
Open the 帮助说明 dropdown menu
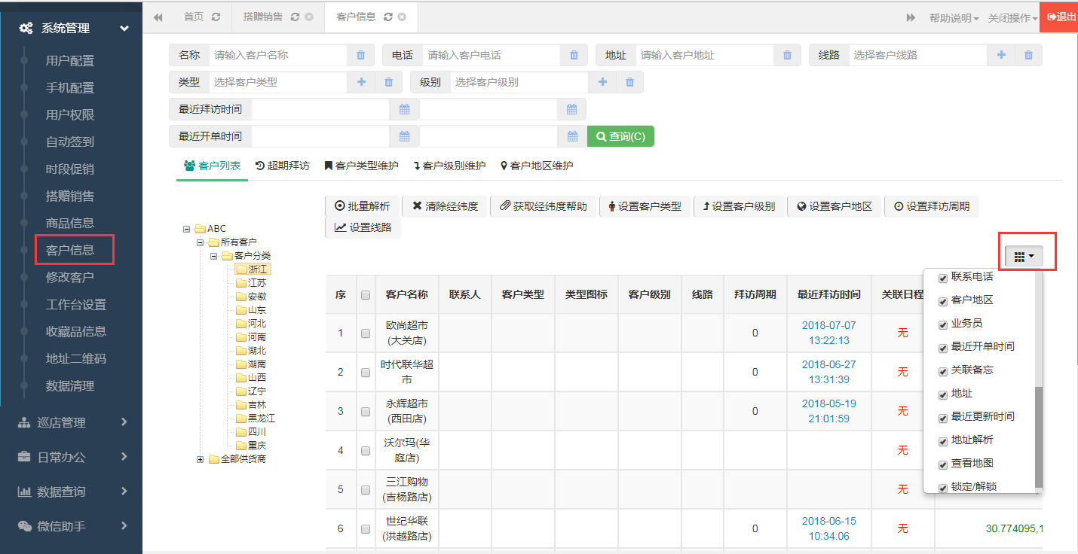pyautogui.click(x=954, y=18)
